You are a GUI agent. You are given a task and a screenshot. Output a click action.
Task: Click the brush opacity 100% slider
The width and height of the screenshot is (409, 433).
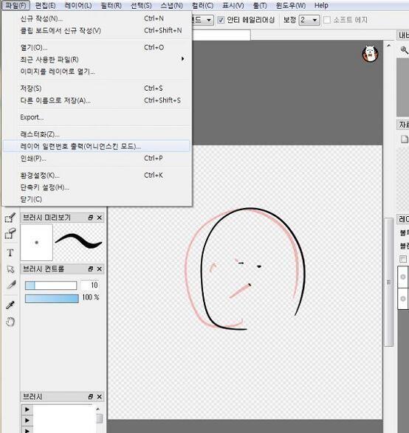52,299
